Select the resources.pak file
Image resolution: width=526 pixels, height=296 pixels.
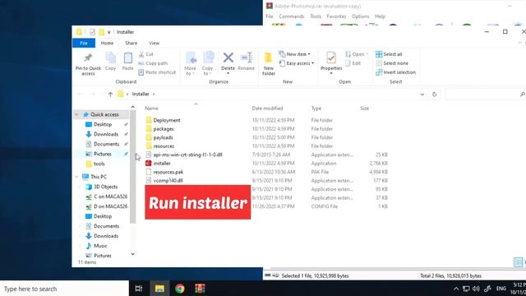168,172
